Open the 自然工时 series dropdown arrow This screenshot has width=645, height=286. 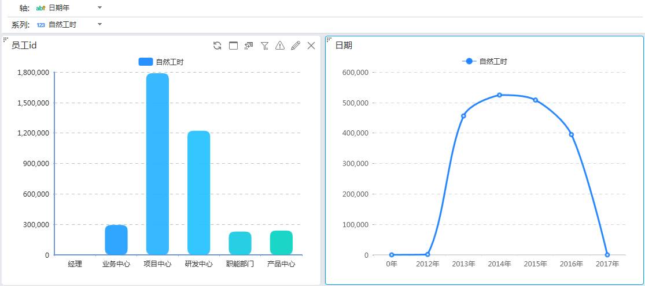tap(99, 25)
